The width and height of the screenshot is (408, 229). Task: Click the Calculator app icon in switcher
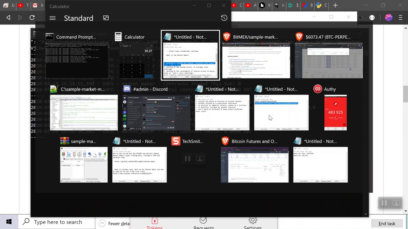tap(118, 37)
